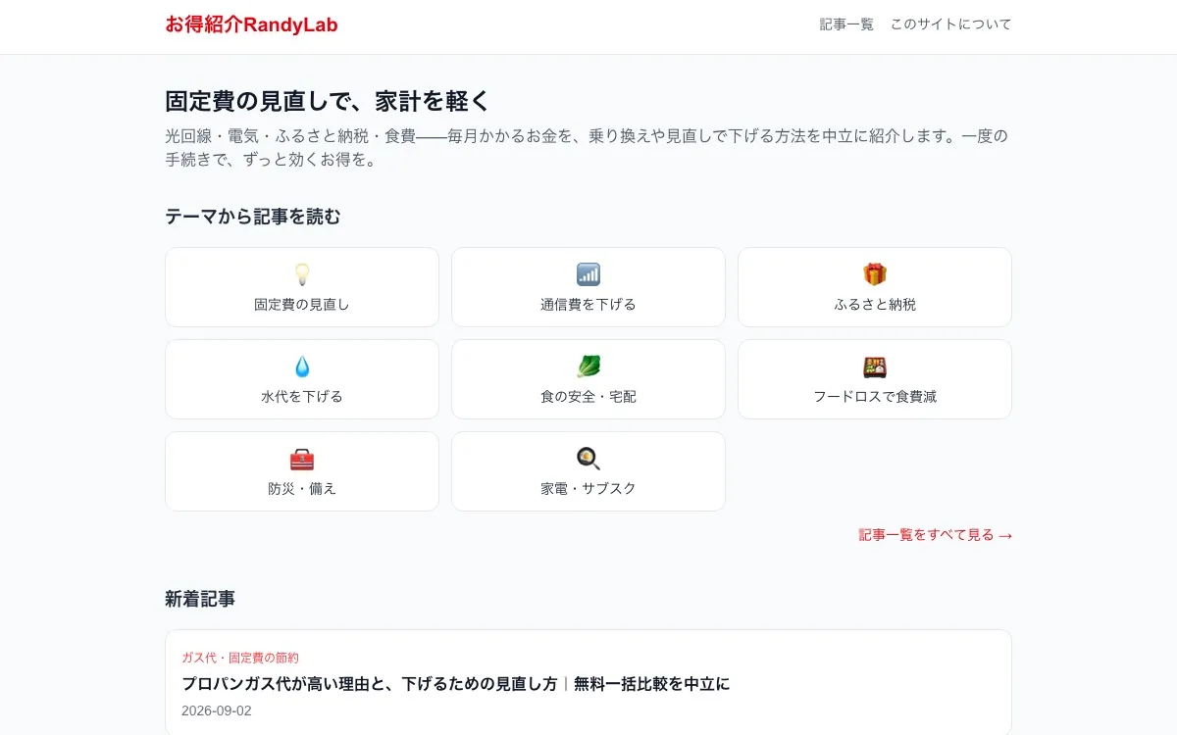Click the leafy green icon for 食の安全・宅配
The height and width of the screenshot is (735, 1177).
[x=588, y=367]
